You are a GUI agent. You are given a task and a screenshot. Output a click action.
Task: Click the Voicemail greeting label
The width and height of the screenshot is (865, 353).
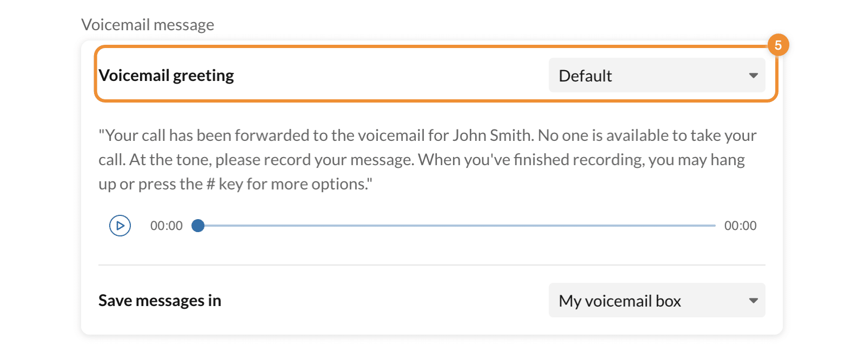pos(166,76)
